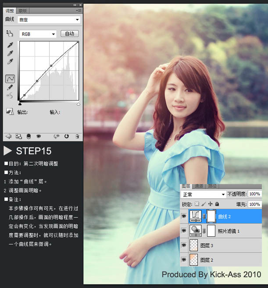Viewport: 268px width, 288px height.
Task: Toggle the lock transparent pixels box
Action: pyautogui.click(x=197, y=204)
